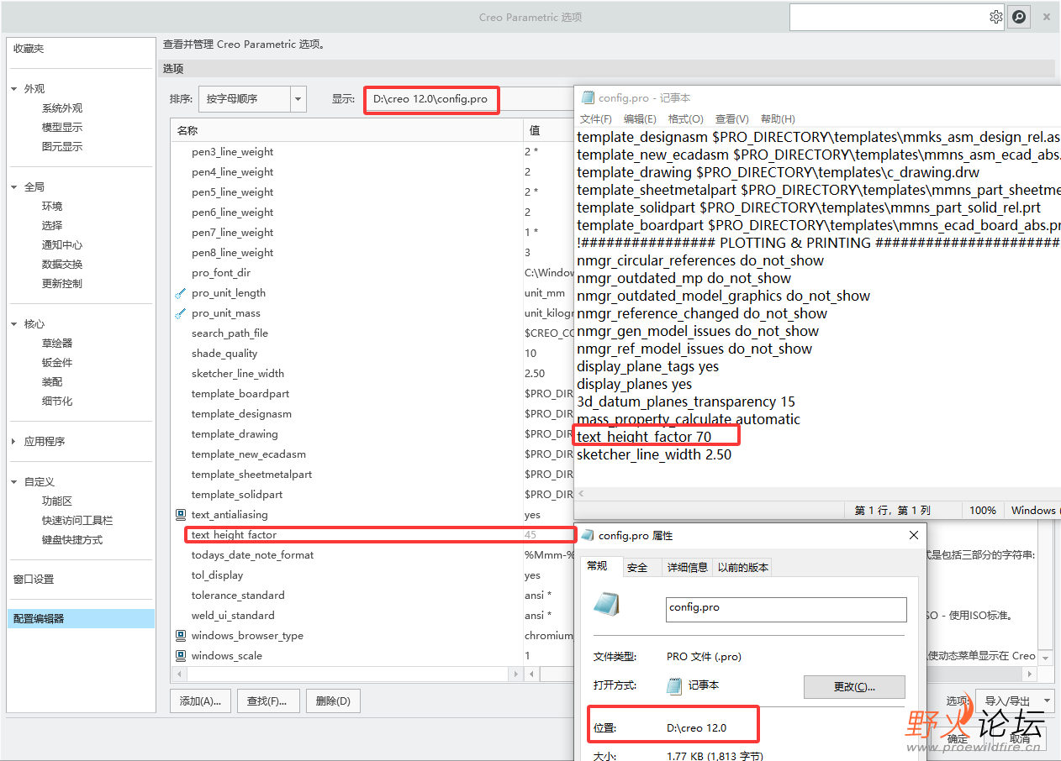Click the large notepad file icon in Properties

(606, 605)
